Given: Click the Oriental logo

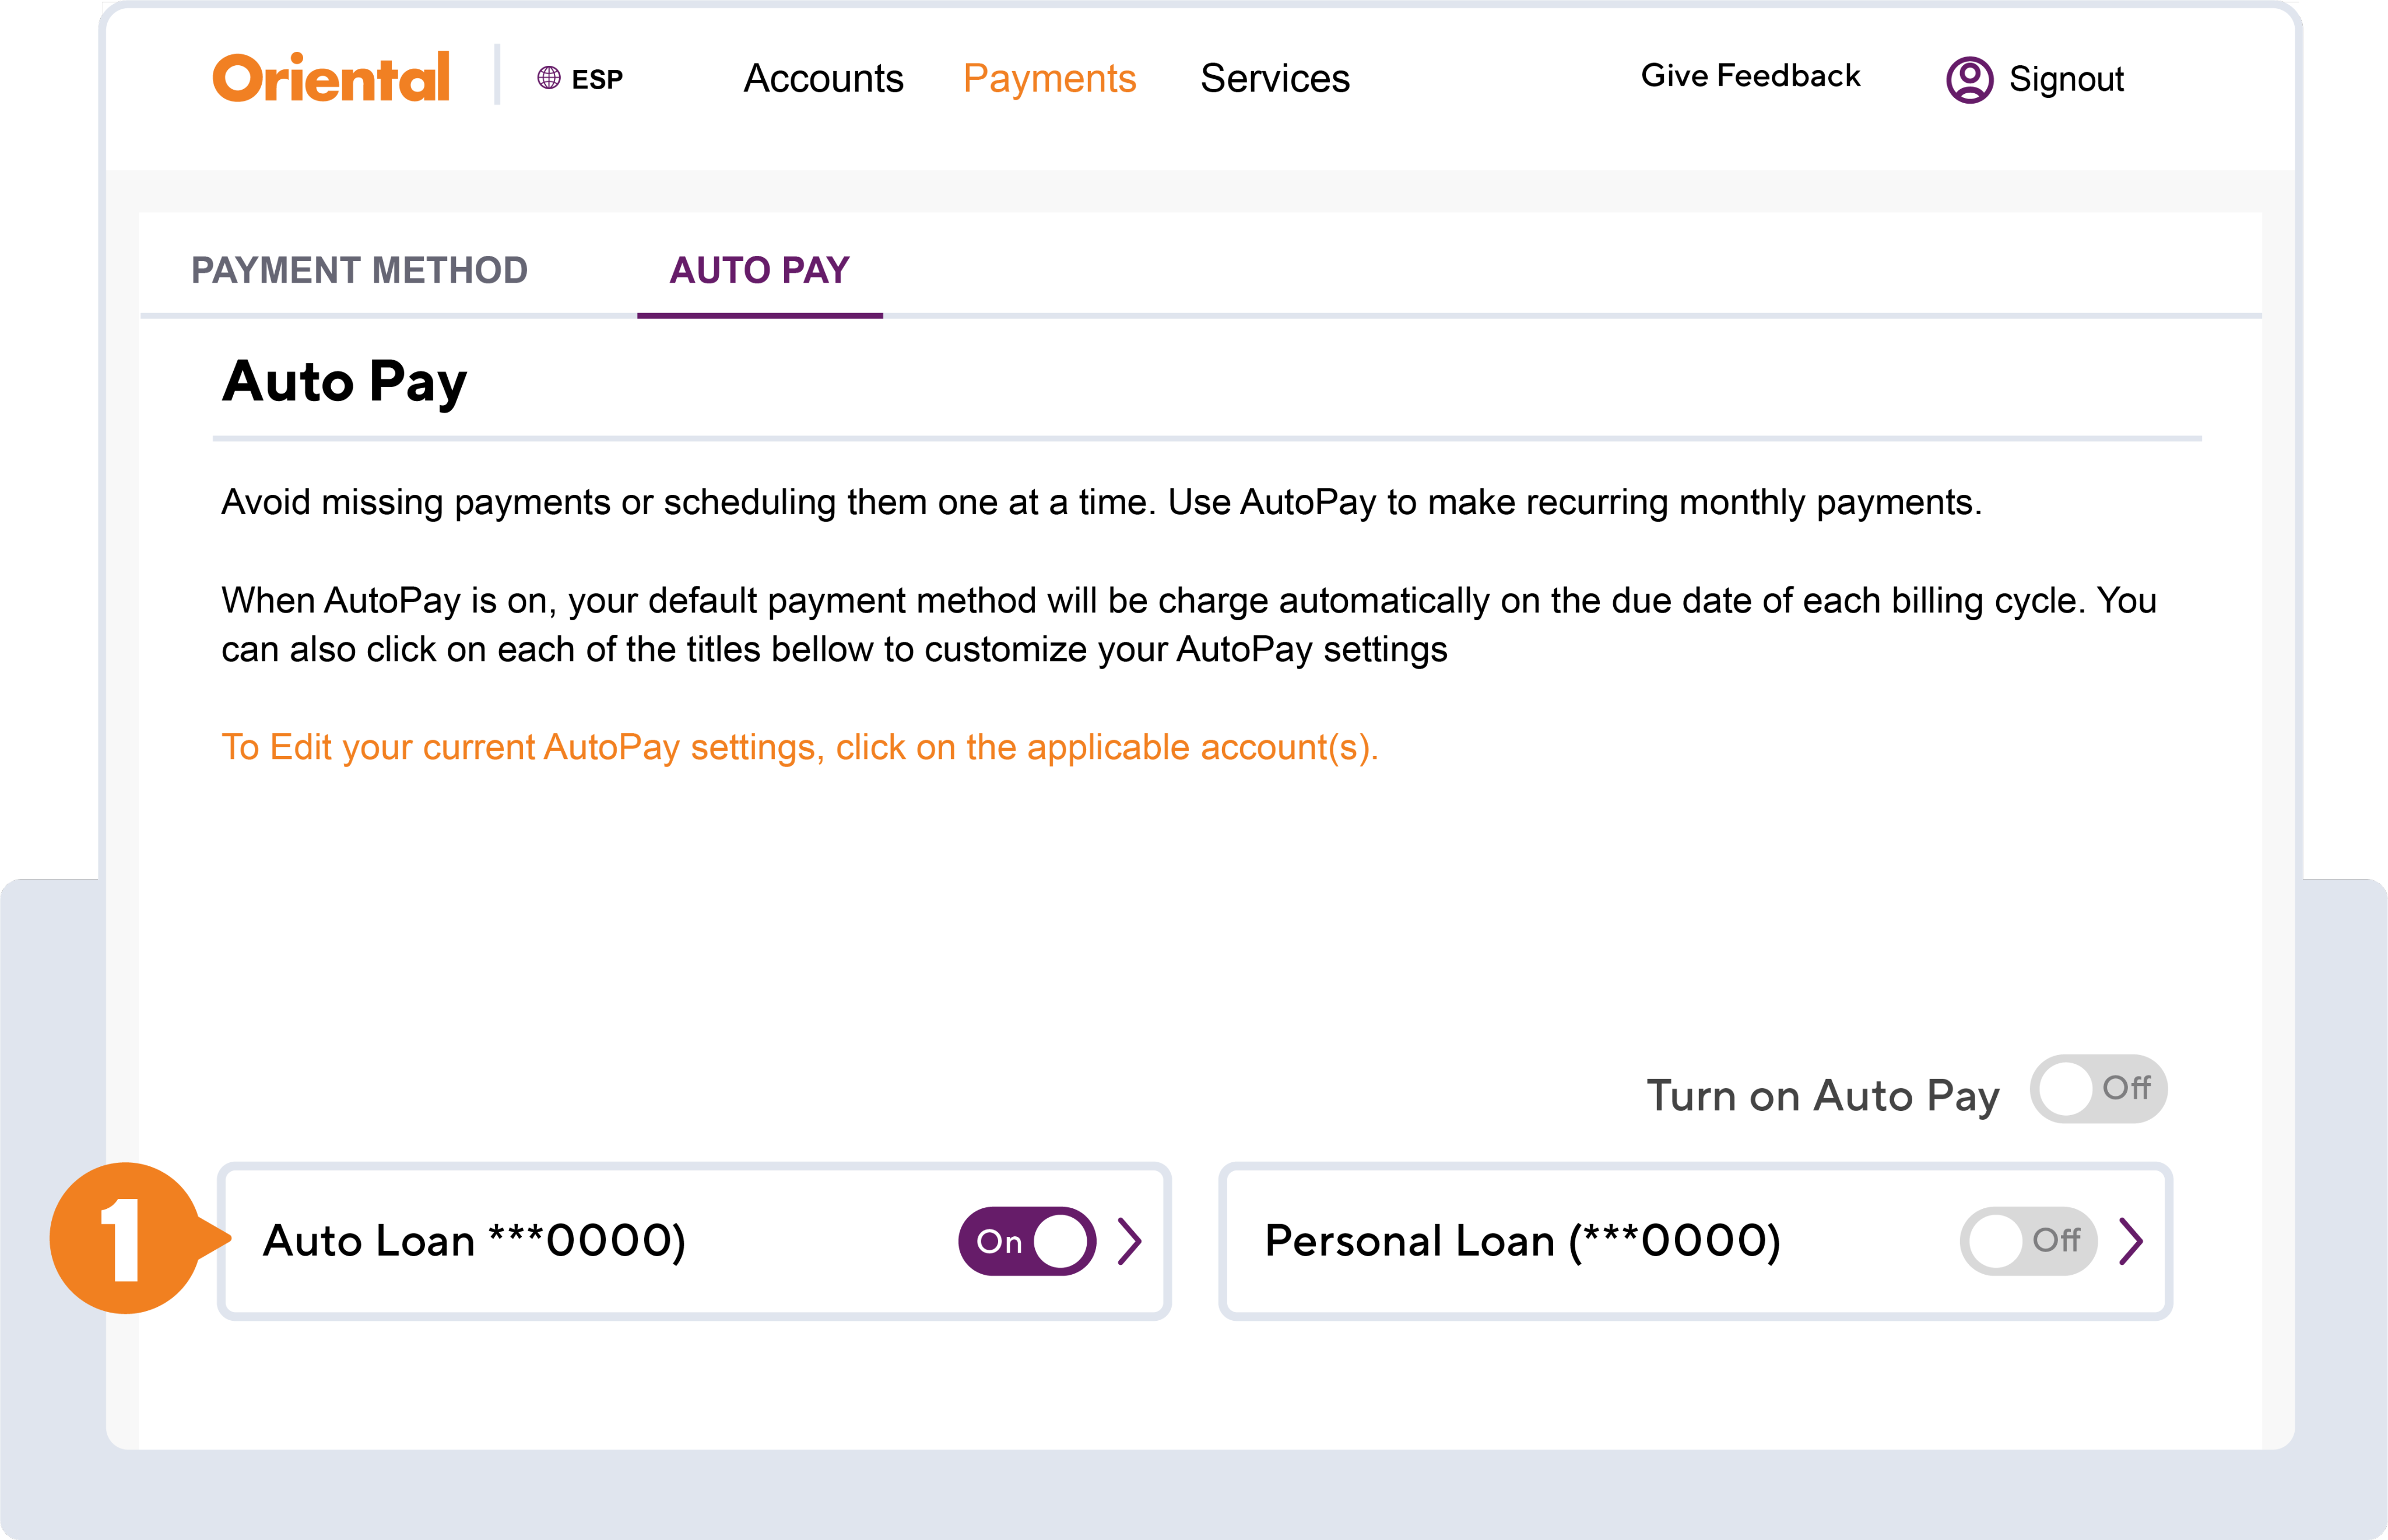Looking at the screenshot, I should pyautogui.click(x=331, y=77).
